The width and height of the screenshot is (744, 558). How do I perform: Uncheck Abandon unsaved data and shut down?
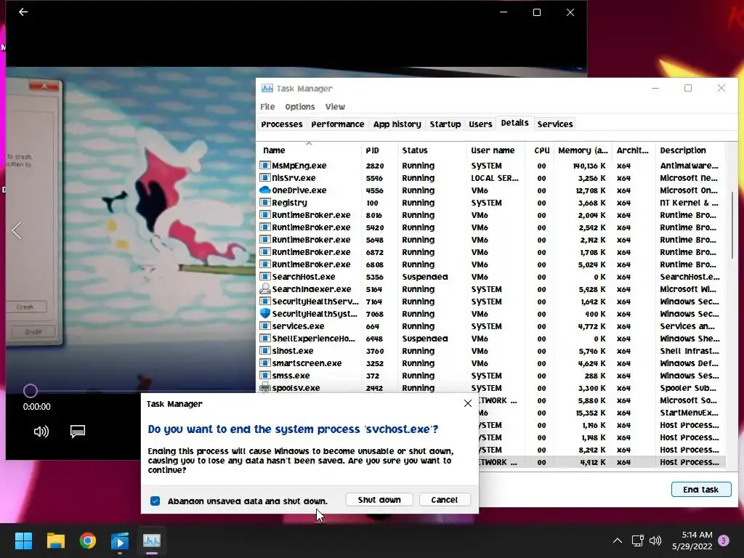[155, 501]
